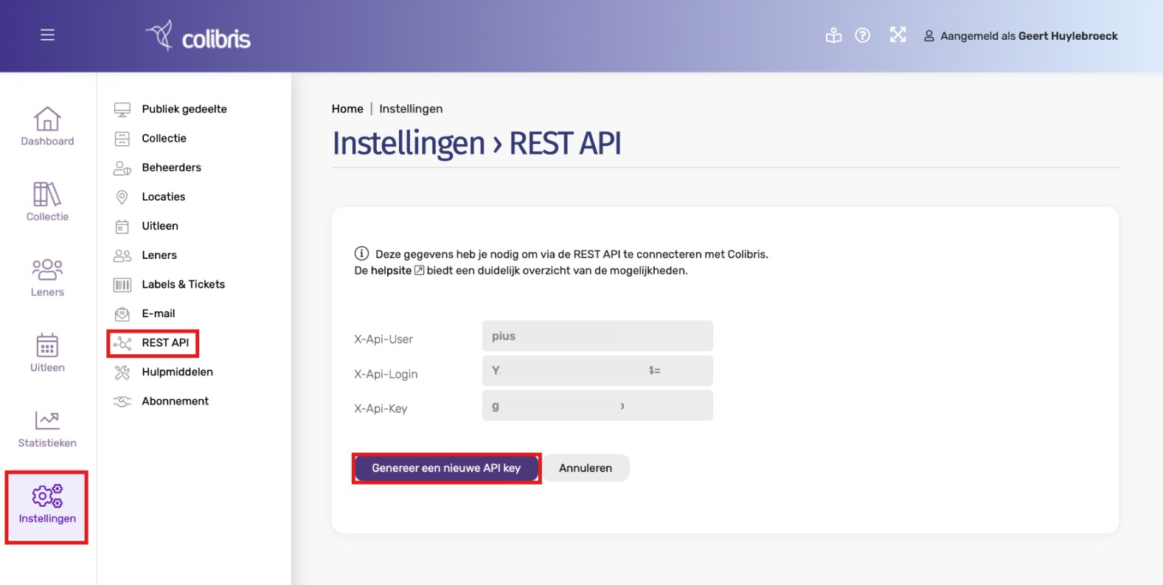Toggle fullscreen with the expand arrows icon
Image resolution: width=1163 pixels, height=585 pixels.
pos(898,35)
